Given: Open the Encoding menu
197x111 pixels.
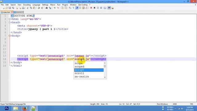Looking at the screenshot, I should click(x=27, y=5).
